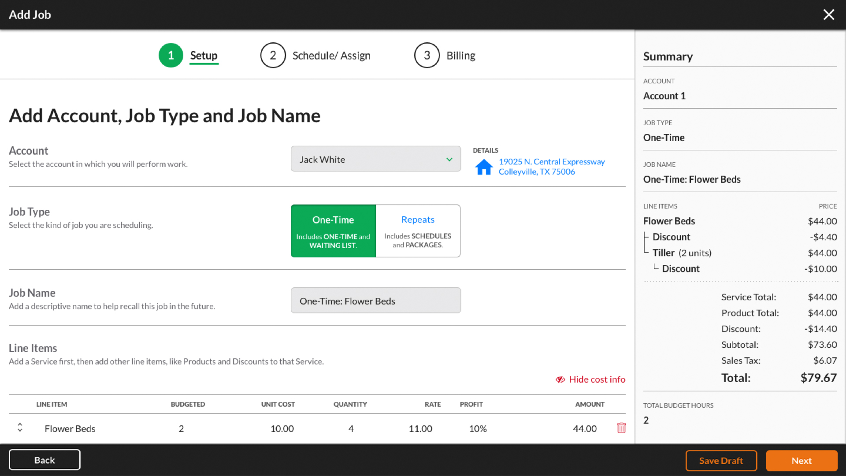Click the blue home icon near address details
This screenshot has width=846, height=476.
[x=484, y=167]
